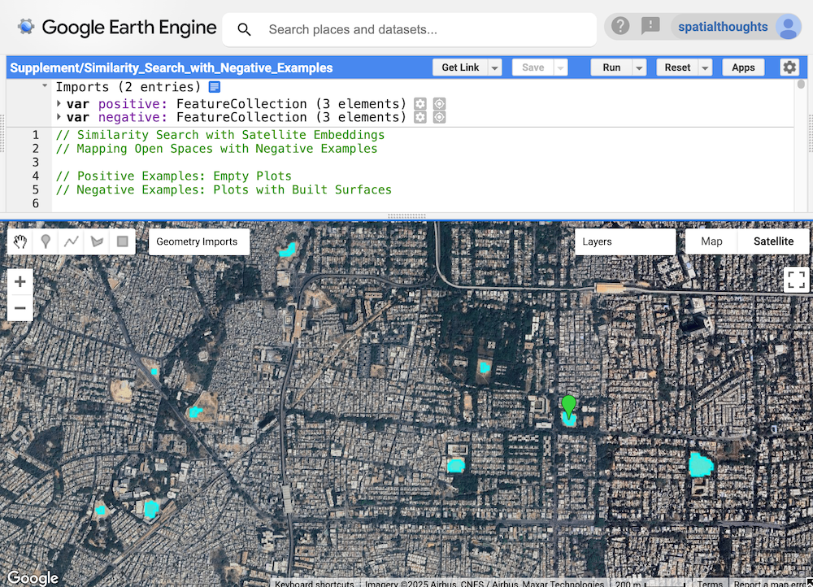Select the draw line tool
This screenshot has height=587, width=813.
click(x=72, y=241)
